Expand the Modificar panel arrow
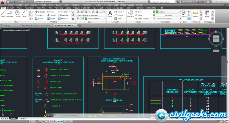 pyautogui.click(x=55, y=22)
